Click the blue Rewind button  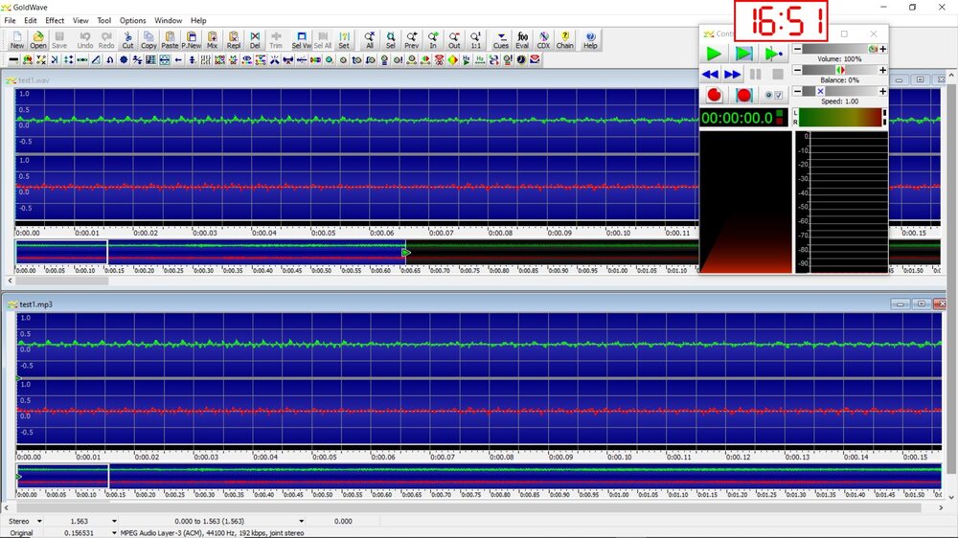pyautogui.click(x=710, y=74)
